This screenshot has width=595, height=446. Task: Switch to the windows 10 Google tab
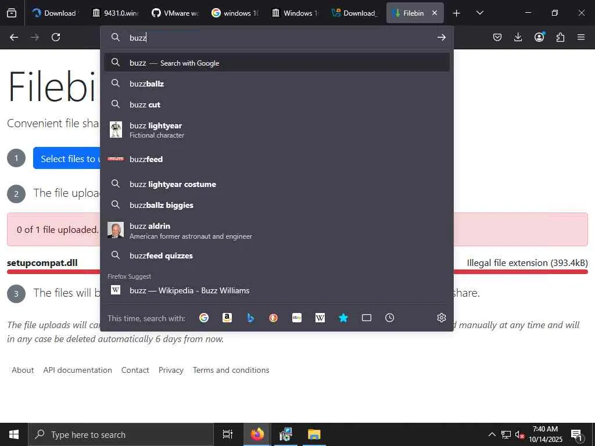235,13
